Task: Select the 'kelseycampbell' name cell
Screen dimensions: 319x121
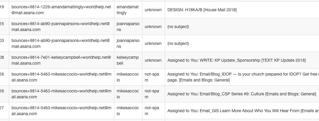Action: click(x=128, y=60)
